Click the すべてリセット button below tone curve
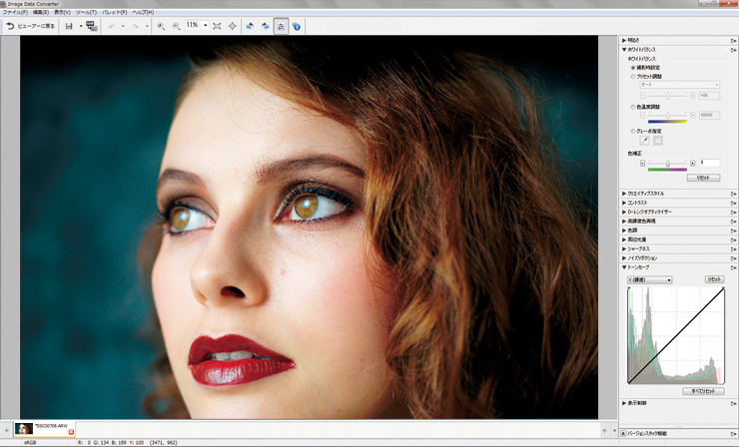 pos(702,392)
